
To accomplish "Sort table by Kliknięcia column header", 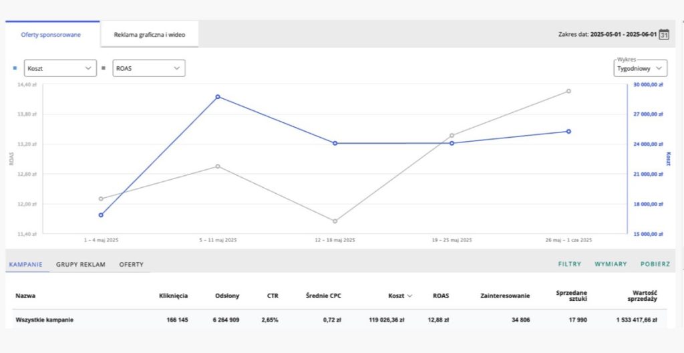I will 173,296.
